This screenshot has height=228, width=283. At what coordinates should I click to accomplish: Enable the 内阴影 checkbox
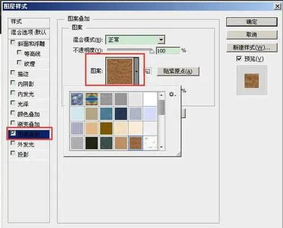click(x=13, y=83)
